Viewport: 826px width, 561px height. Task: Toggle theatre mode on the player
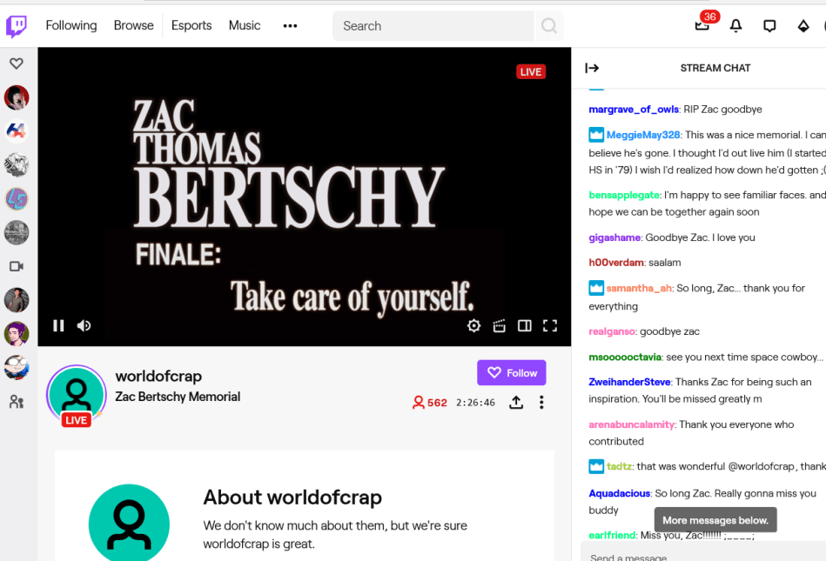[524, 325]
